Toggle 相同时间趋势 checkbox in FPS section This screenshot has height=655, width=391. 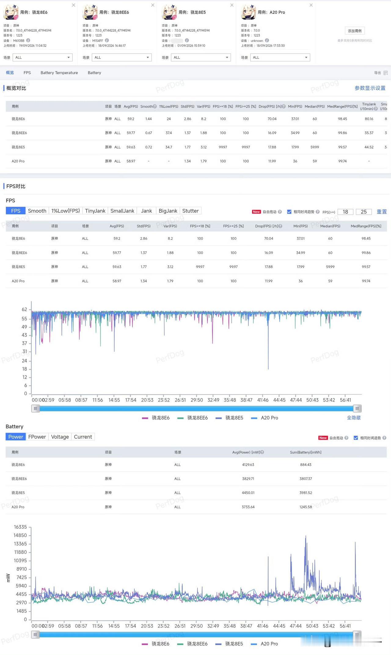[x=289, y=212]
